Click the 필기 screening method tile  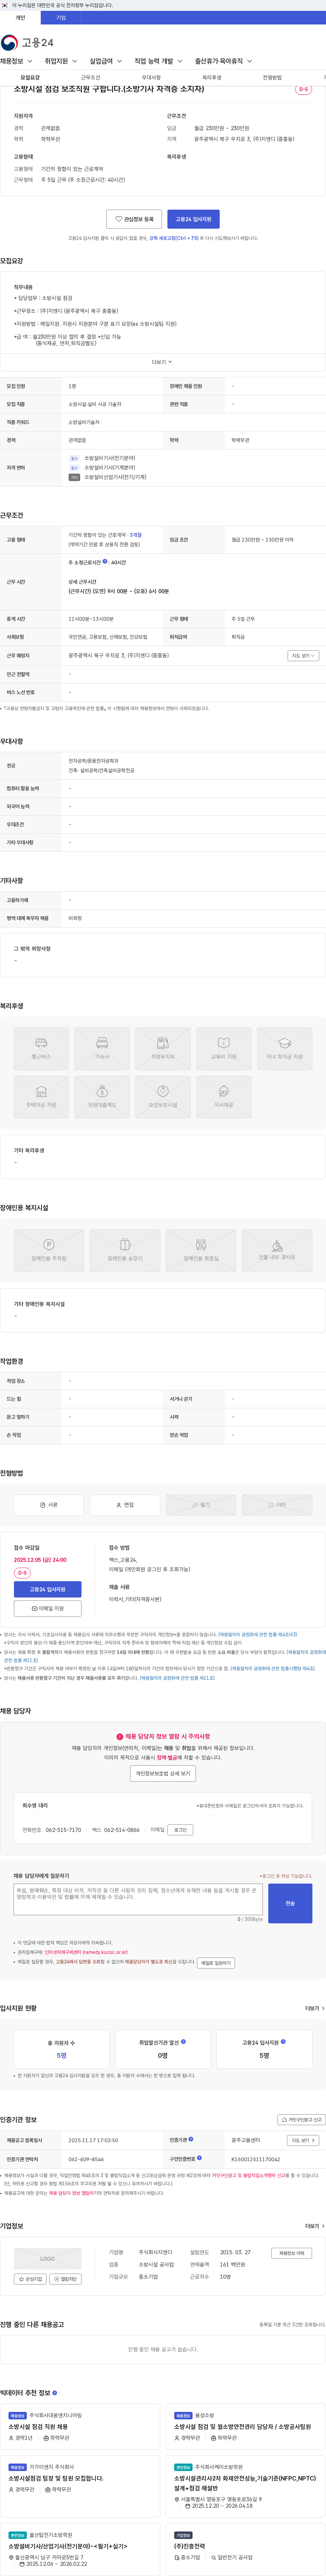coord(201,1505)
